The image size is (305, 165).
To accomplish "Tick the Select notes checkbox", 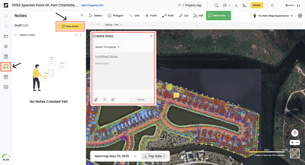I will pos(16,35).
